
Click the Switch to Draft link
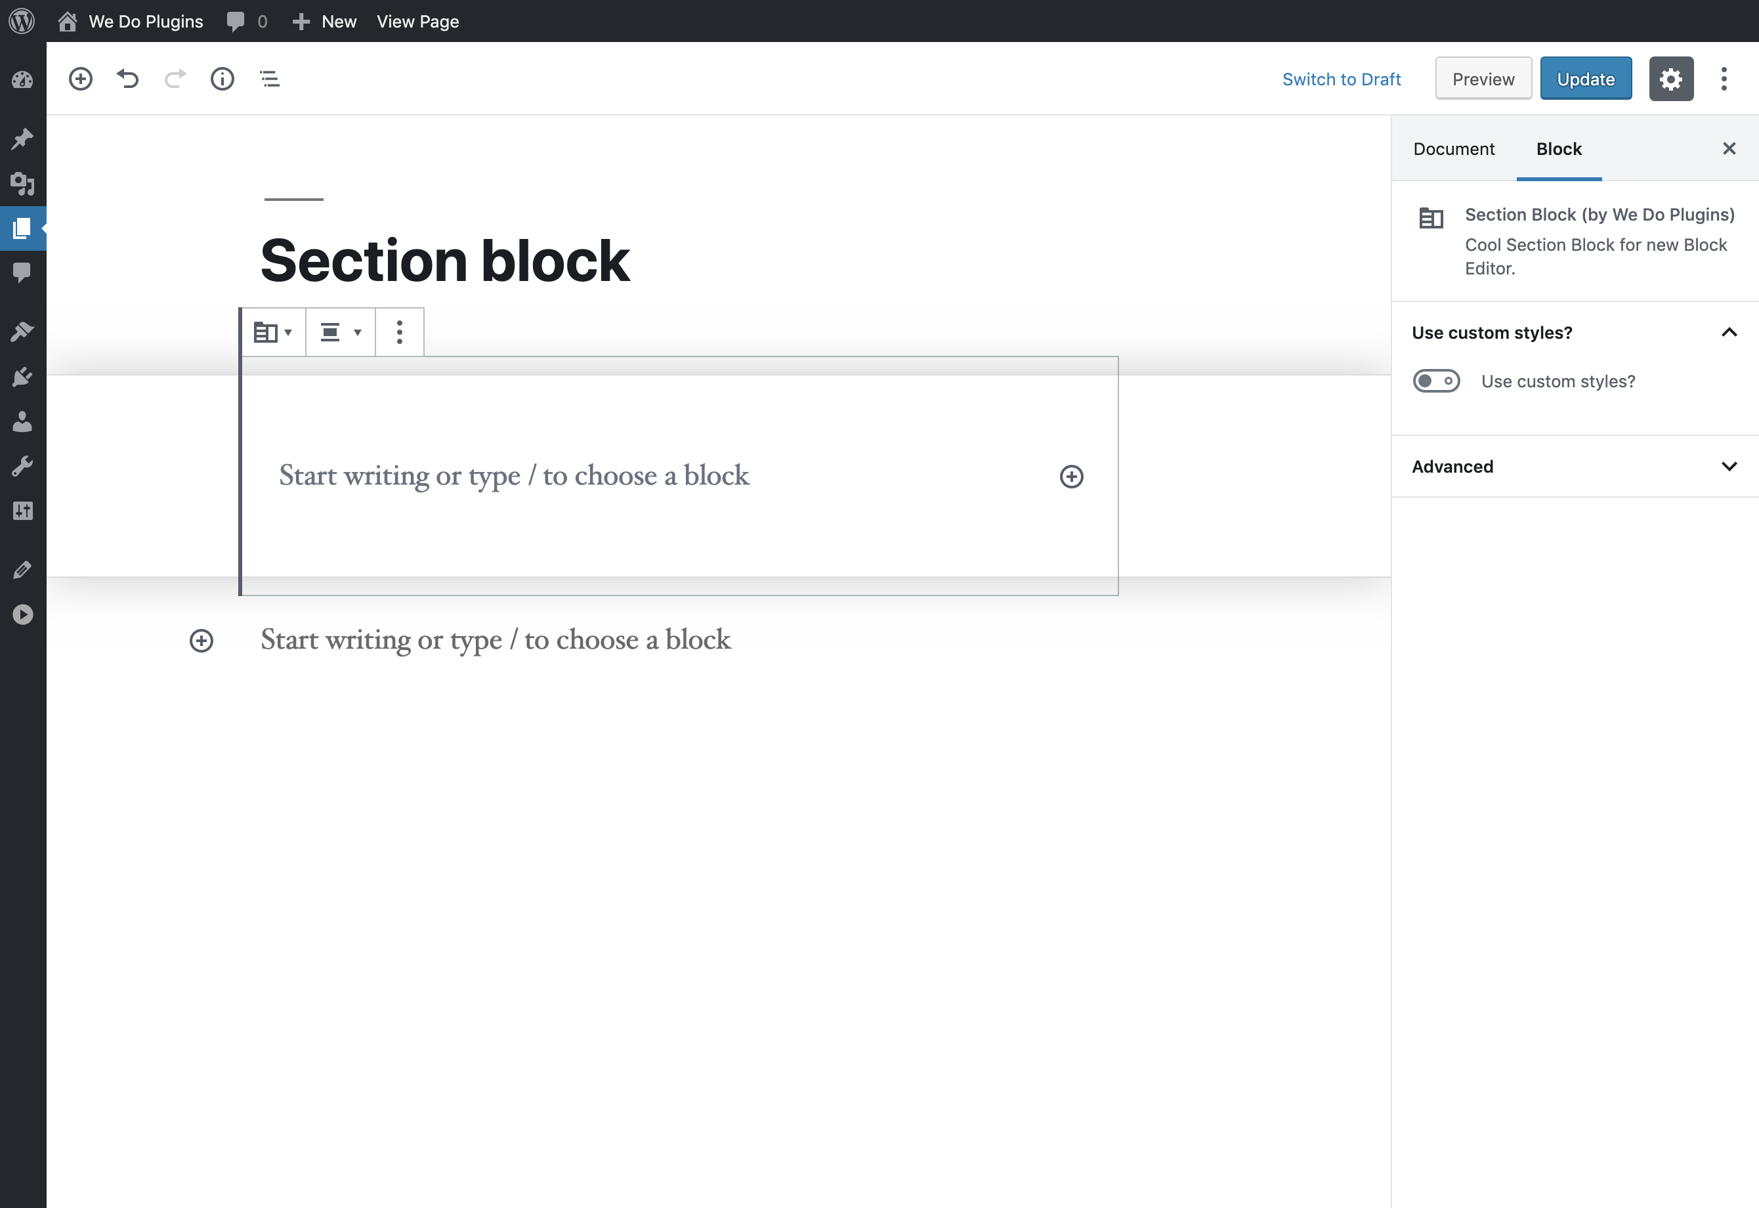pos(1341,79)
